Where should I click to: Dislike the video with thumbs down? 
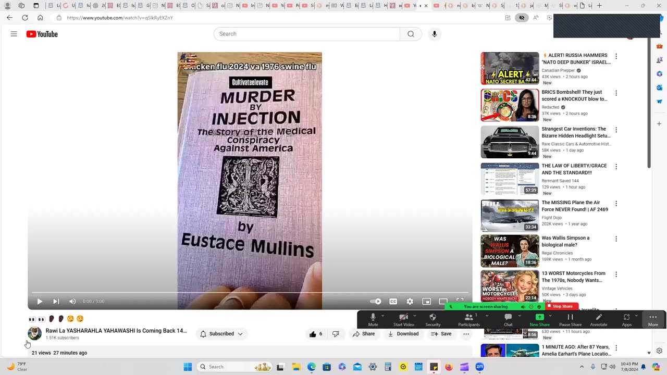pyautogui.click(x=336, y=334)
